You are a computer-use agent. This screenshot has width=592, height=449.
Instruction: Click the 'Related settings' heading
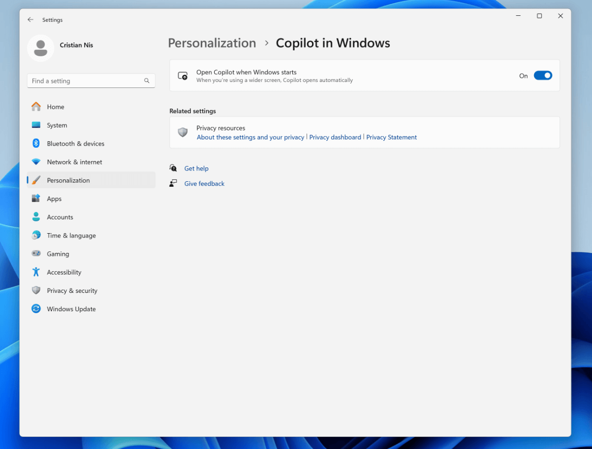192,111
